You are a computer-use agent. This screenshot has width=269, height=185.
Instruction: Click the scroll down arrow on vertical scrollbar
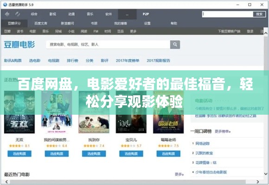coord(266,174)
